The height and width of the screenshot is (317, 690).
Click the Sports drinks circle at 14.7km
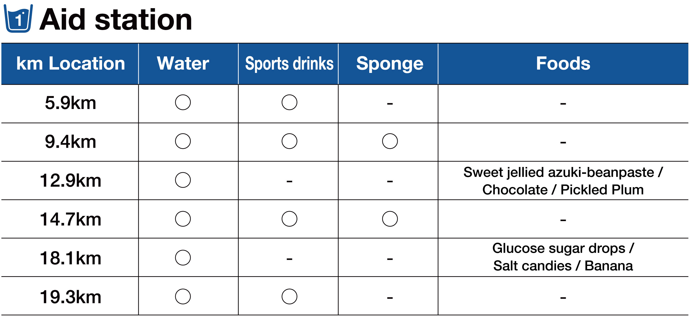point(289,219)
